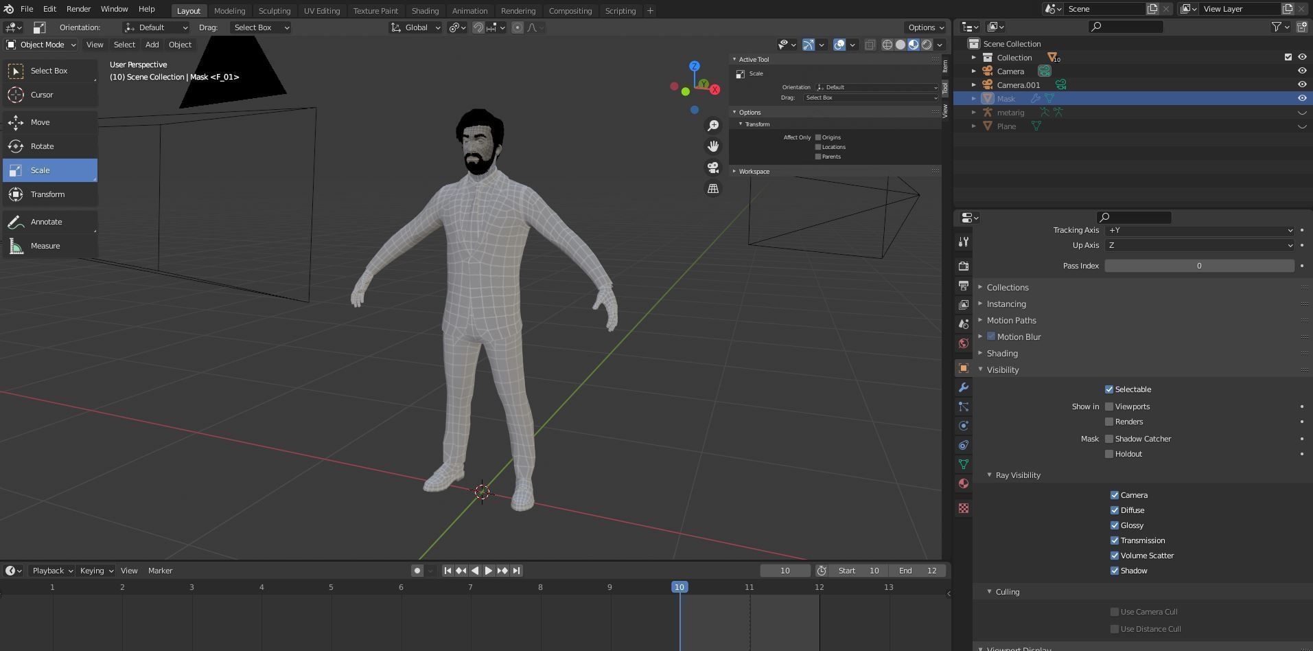This screenshot has height=651, width=1313.
Task: Uncheck Camera ray visibility
Action: (x=1114, y=495)
